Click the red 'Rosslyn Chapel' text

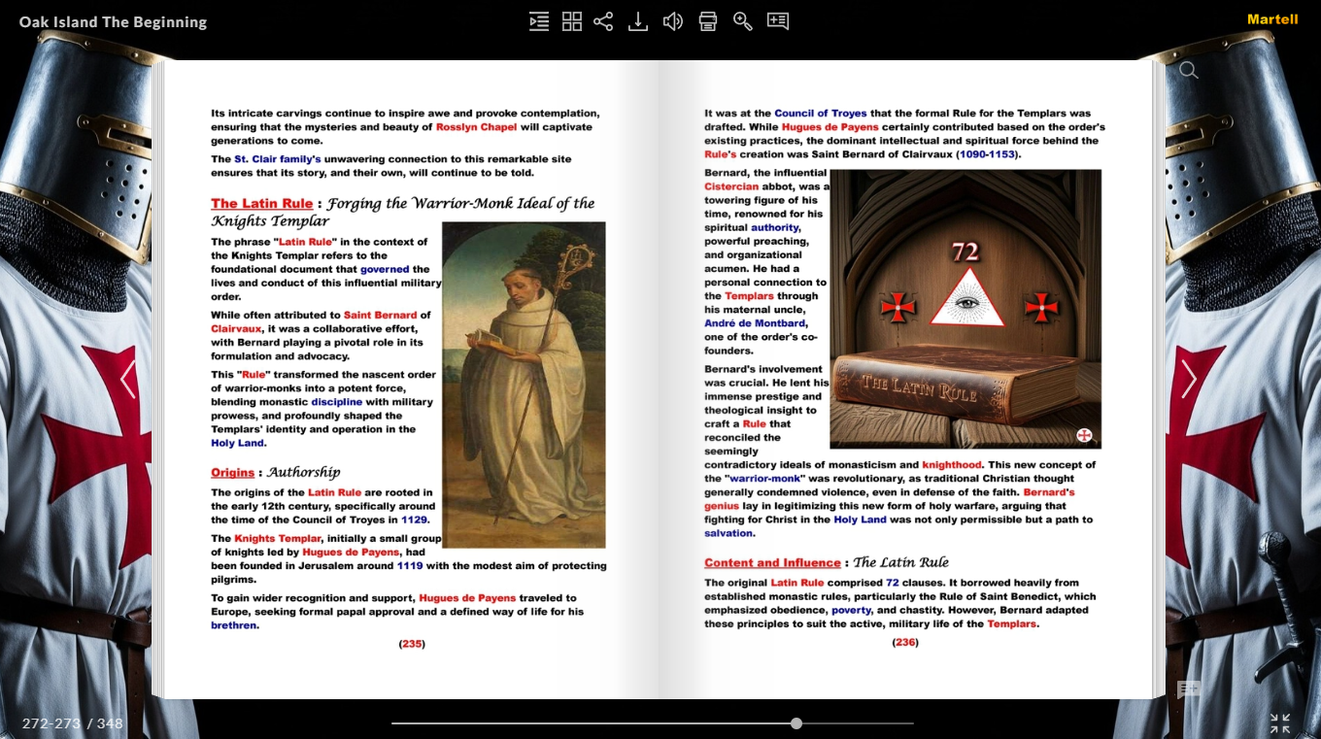476,127
